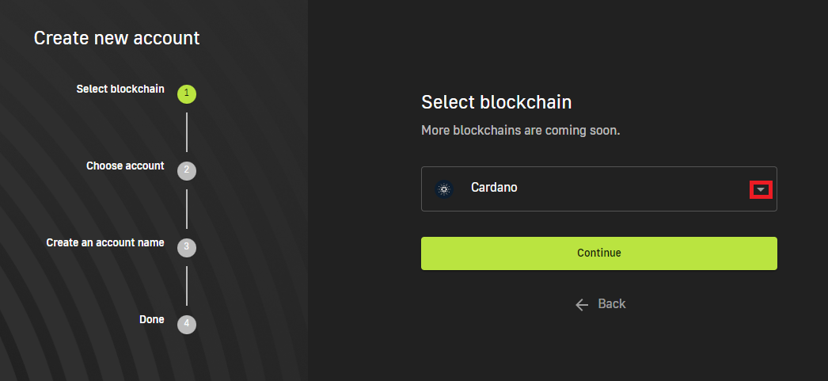Click the left arrow beside Back

pos(583,304)
